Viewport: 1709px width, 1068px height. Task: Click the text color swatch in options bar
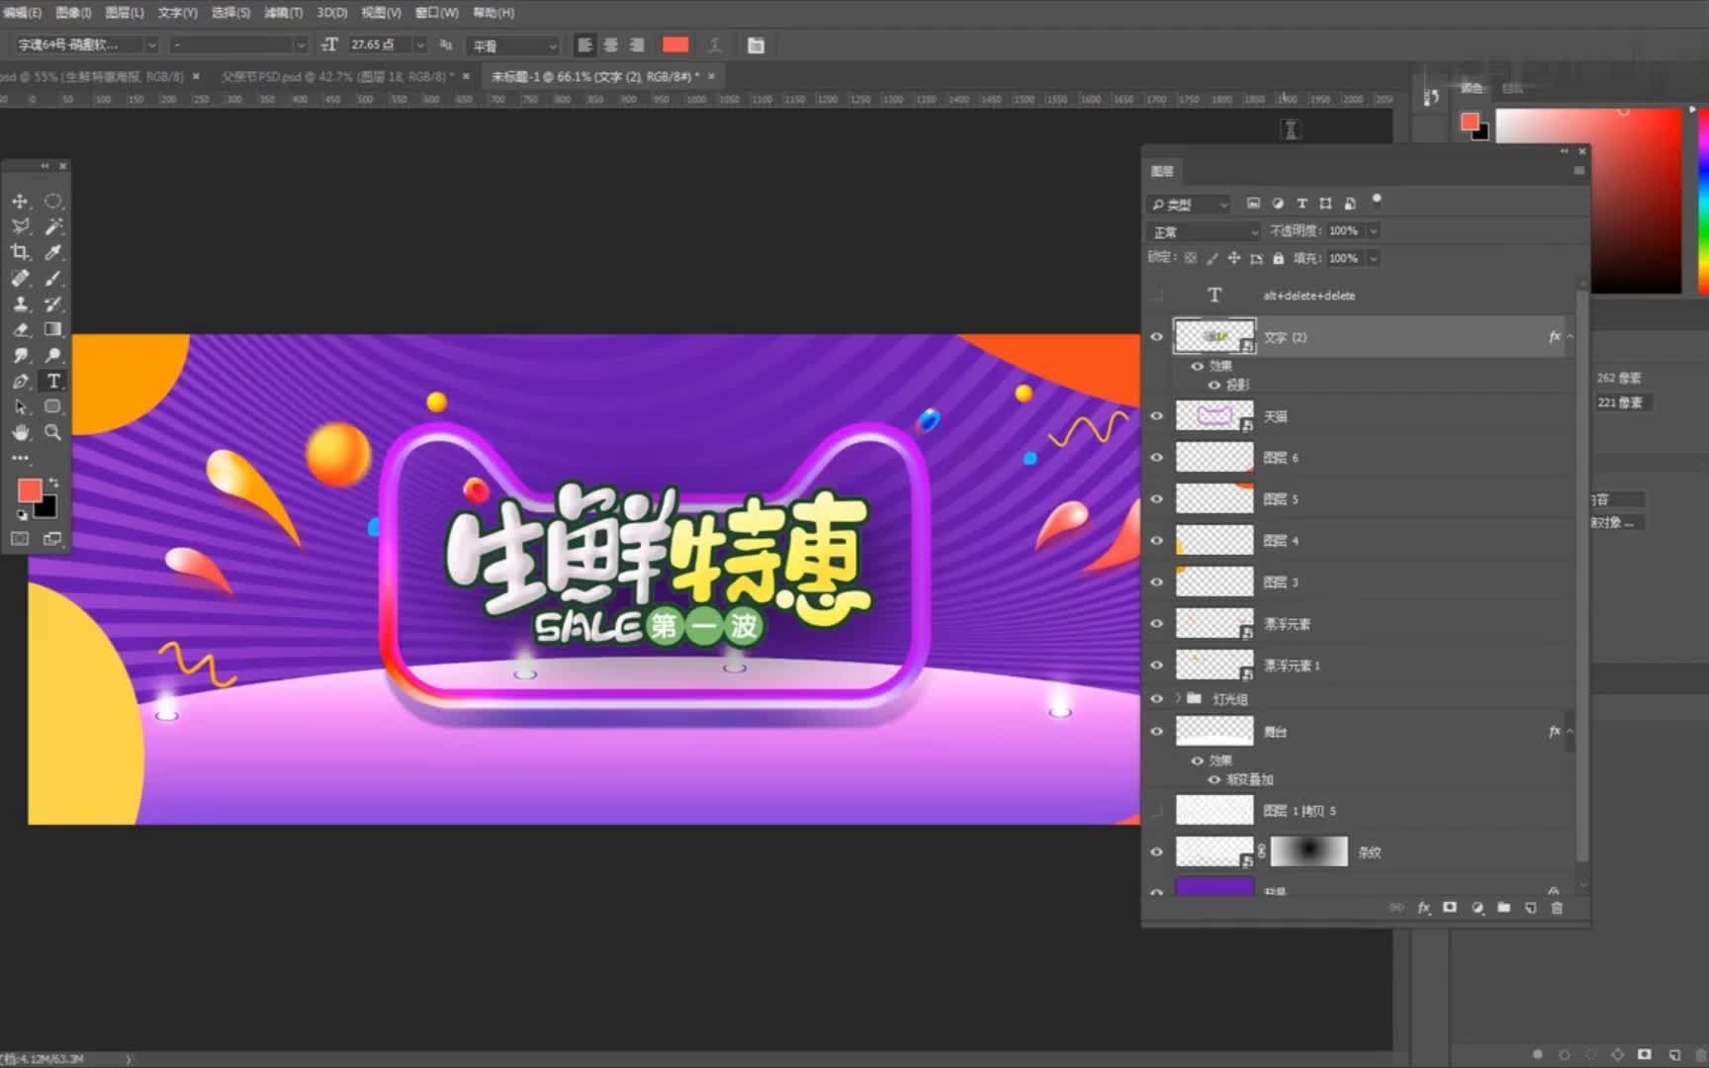point(675,45)
